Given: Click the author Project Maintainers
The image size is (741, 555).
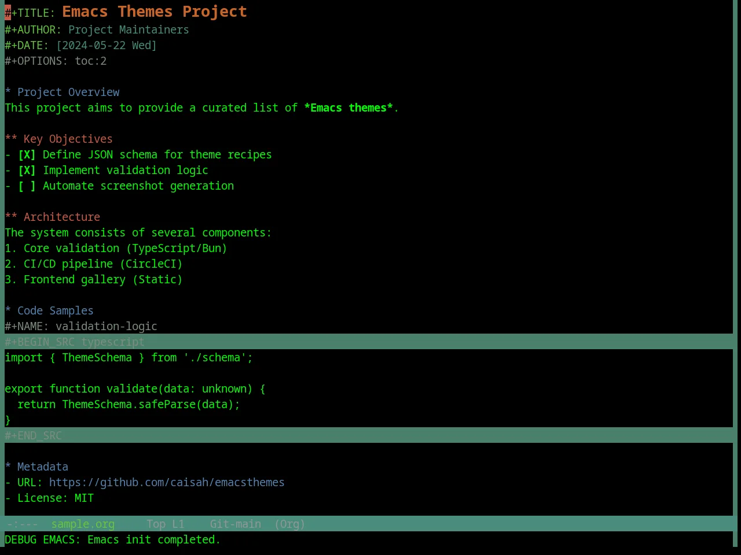Looking at the screenshot, I should point(129,30).
